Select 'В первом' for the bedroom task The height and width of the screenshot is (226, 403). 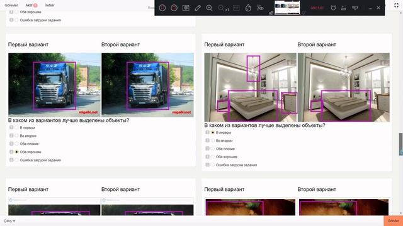(213, 132)
